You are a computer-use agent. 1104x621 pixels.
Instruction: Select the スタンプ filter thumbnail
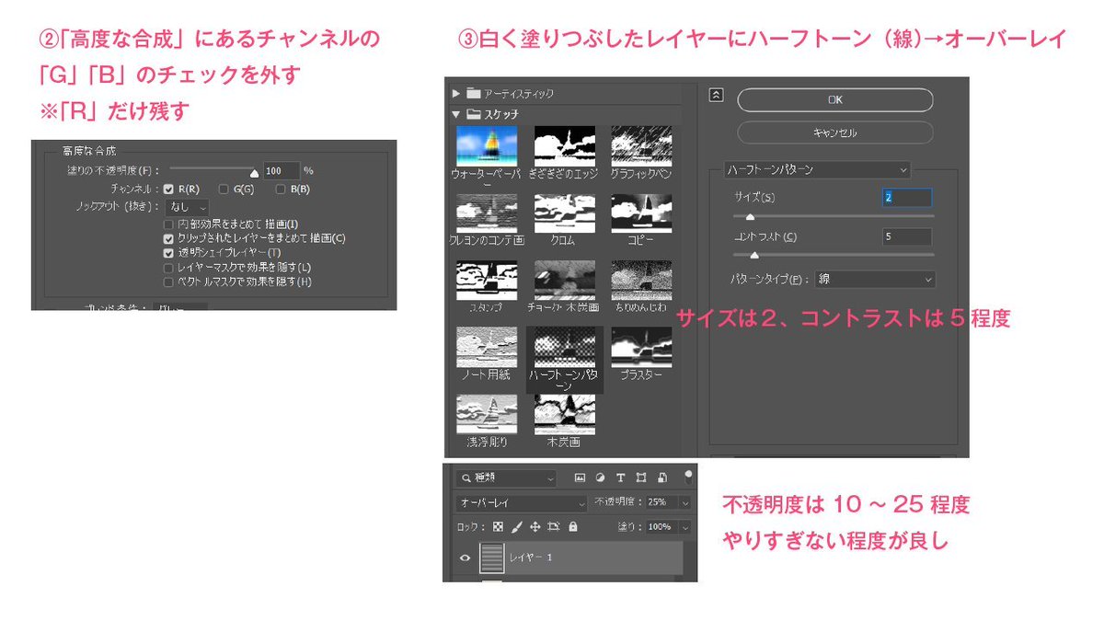click(x=487, y=281)
